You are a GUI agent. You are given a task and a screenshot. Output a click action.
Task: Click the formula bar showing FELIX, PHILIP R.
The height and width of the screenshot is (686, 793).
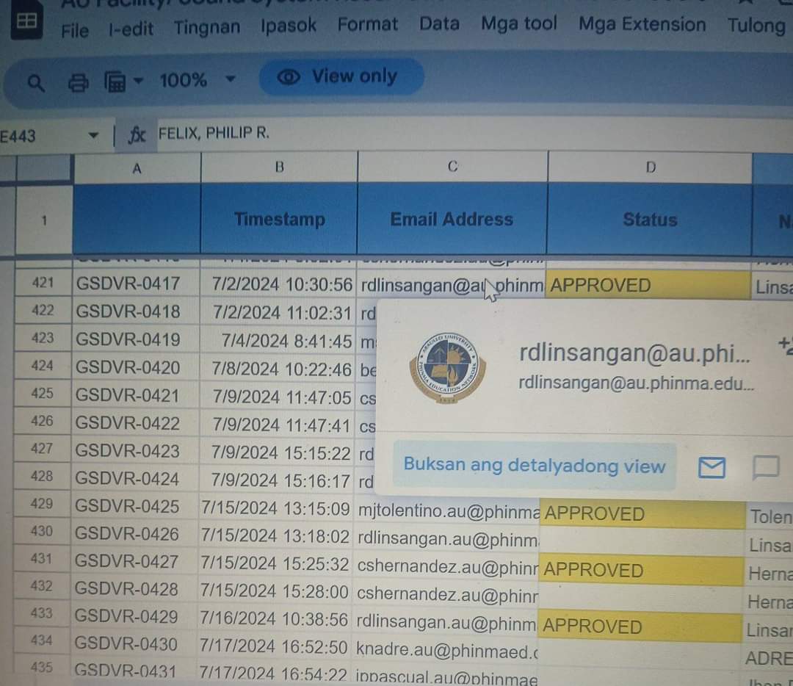click(474, 134)
